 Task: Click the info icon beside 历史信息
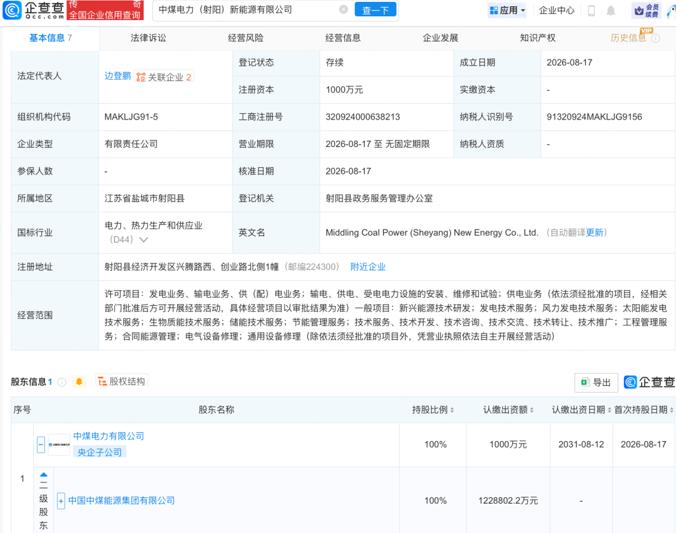tap(655, 38)
